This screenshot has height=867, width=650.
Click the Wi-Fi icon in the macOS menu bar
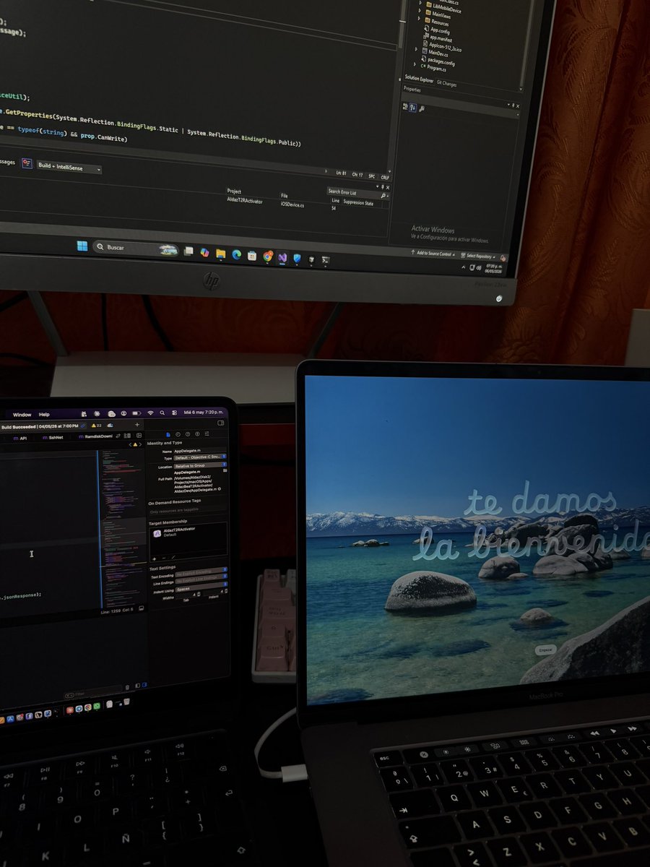point(150,413)
